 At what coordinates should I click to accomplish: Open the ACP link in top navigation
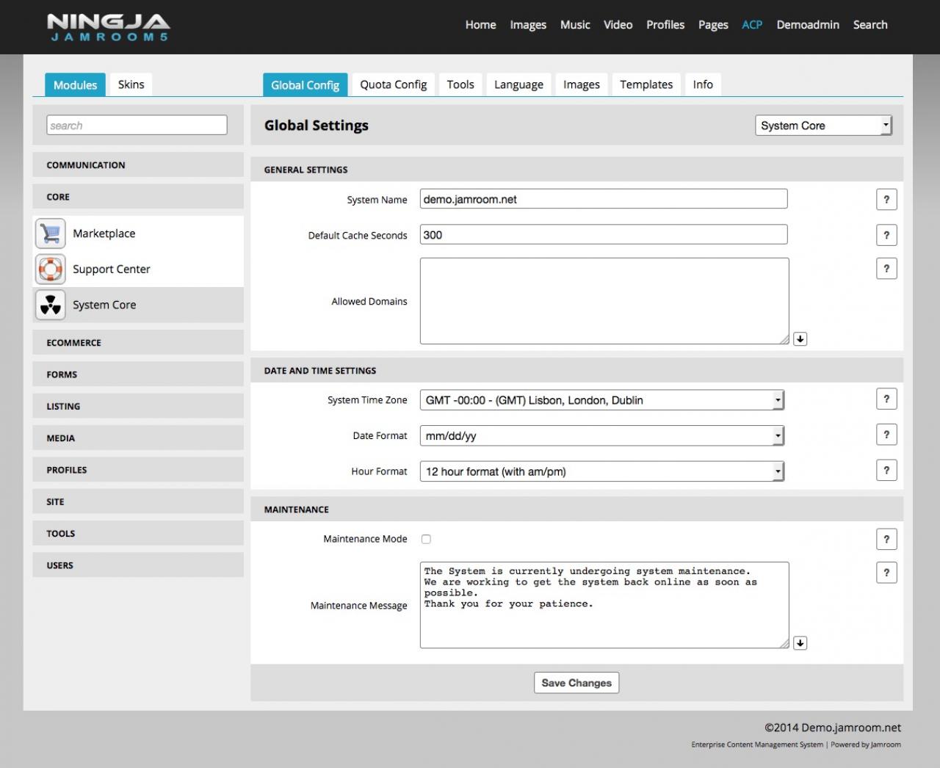coord(752,25)
